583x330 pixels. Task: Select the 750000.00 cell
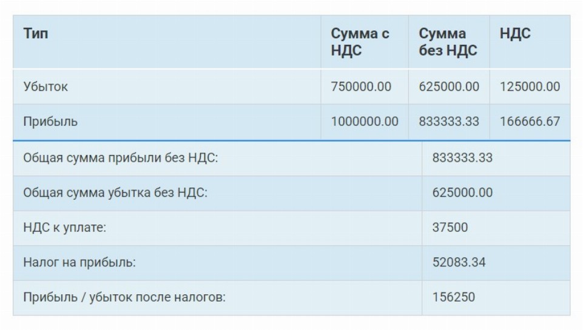click(x=361, y=87)
